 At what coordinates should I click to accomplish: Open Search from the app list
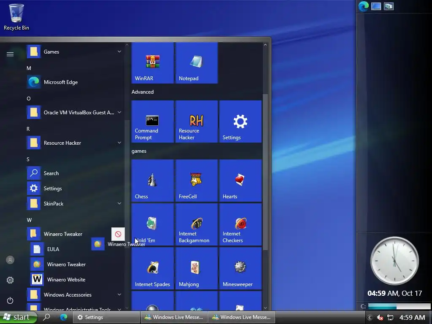[x=74, y=173]
